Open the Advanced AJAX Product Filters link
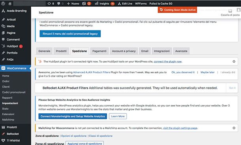This screenshot has width=241, height=145. [92, 72]
